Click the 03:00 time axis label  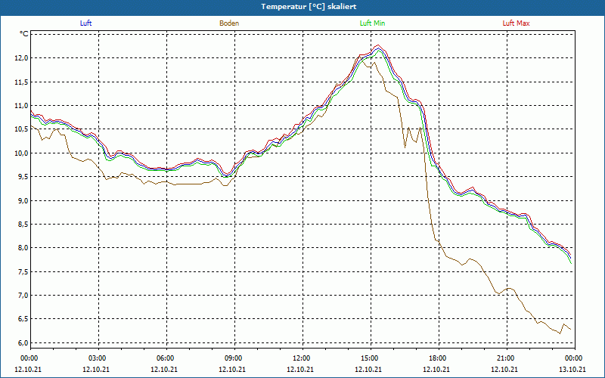click(97, 358)
